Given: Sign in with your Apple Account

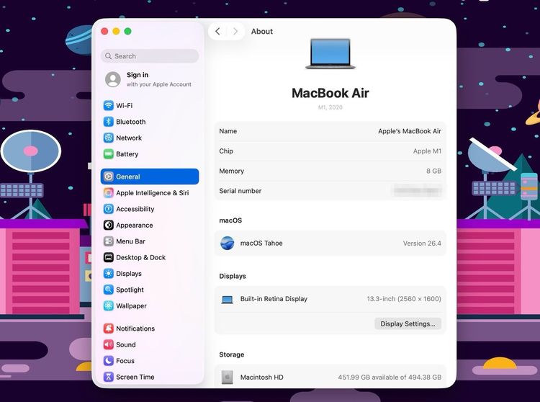Looking at the screenshot, I should point(148,79).
